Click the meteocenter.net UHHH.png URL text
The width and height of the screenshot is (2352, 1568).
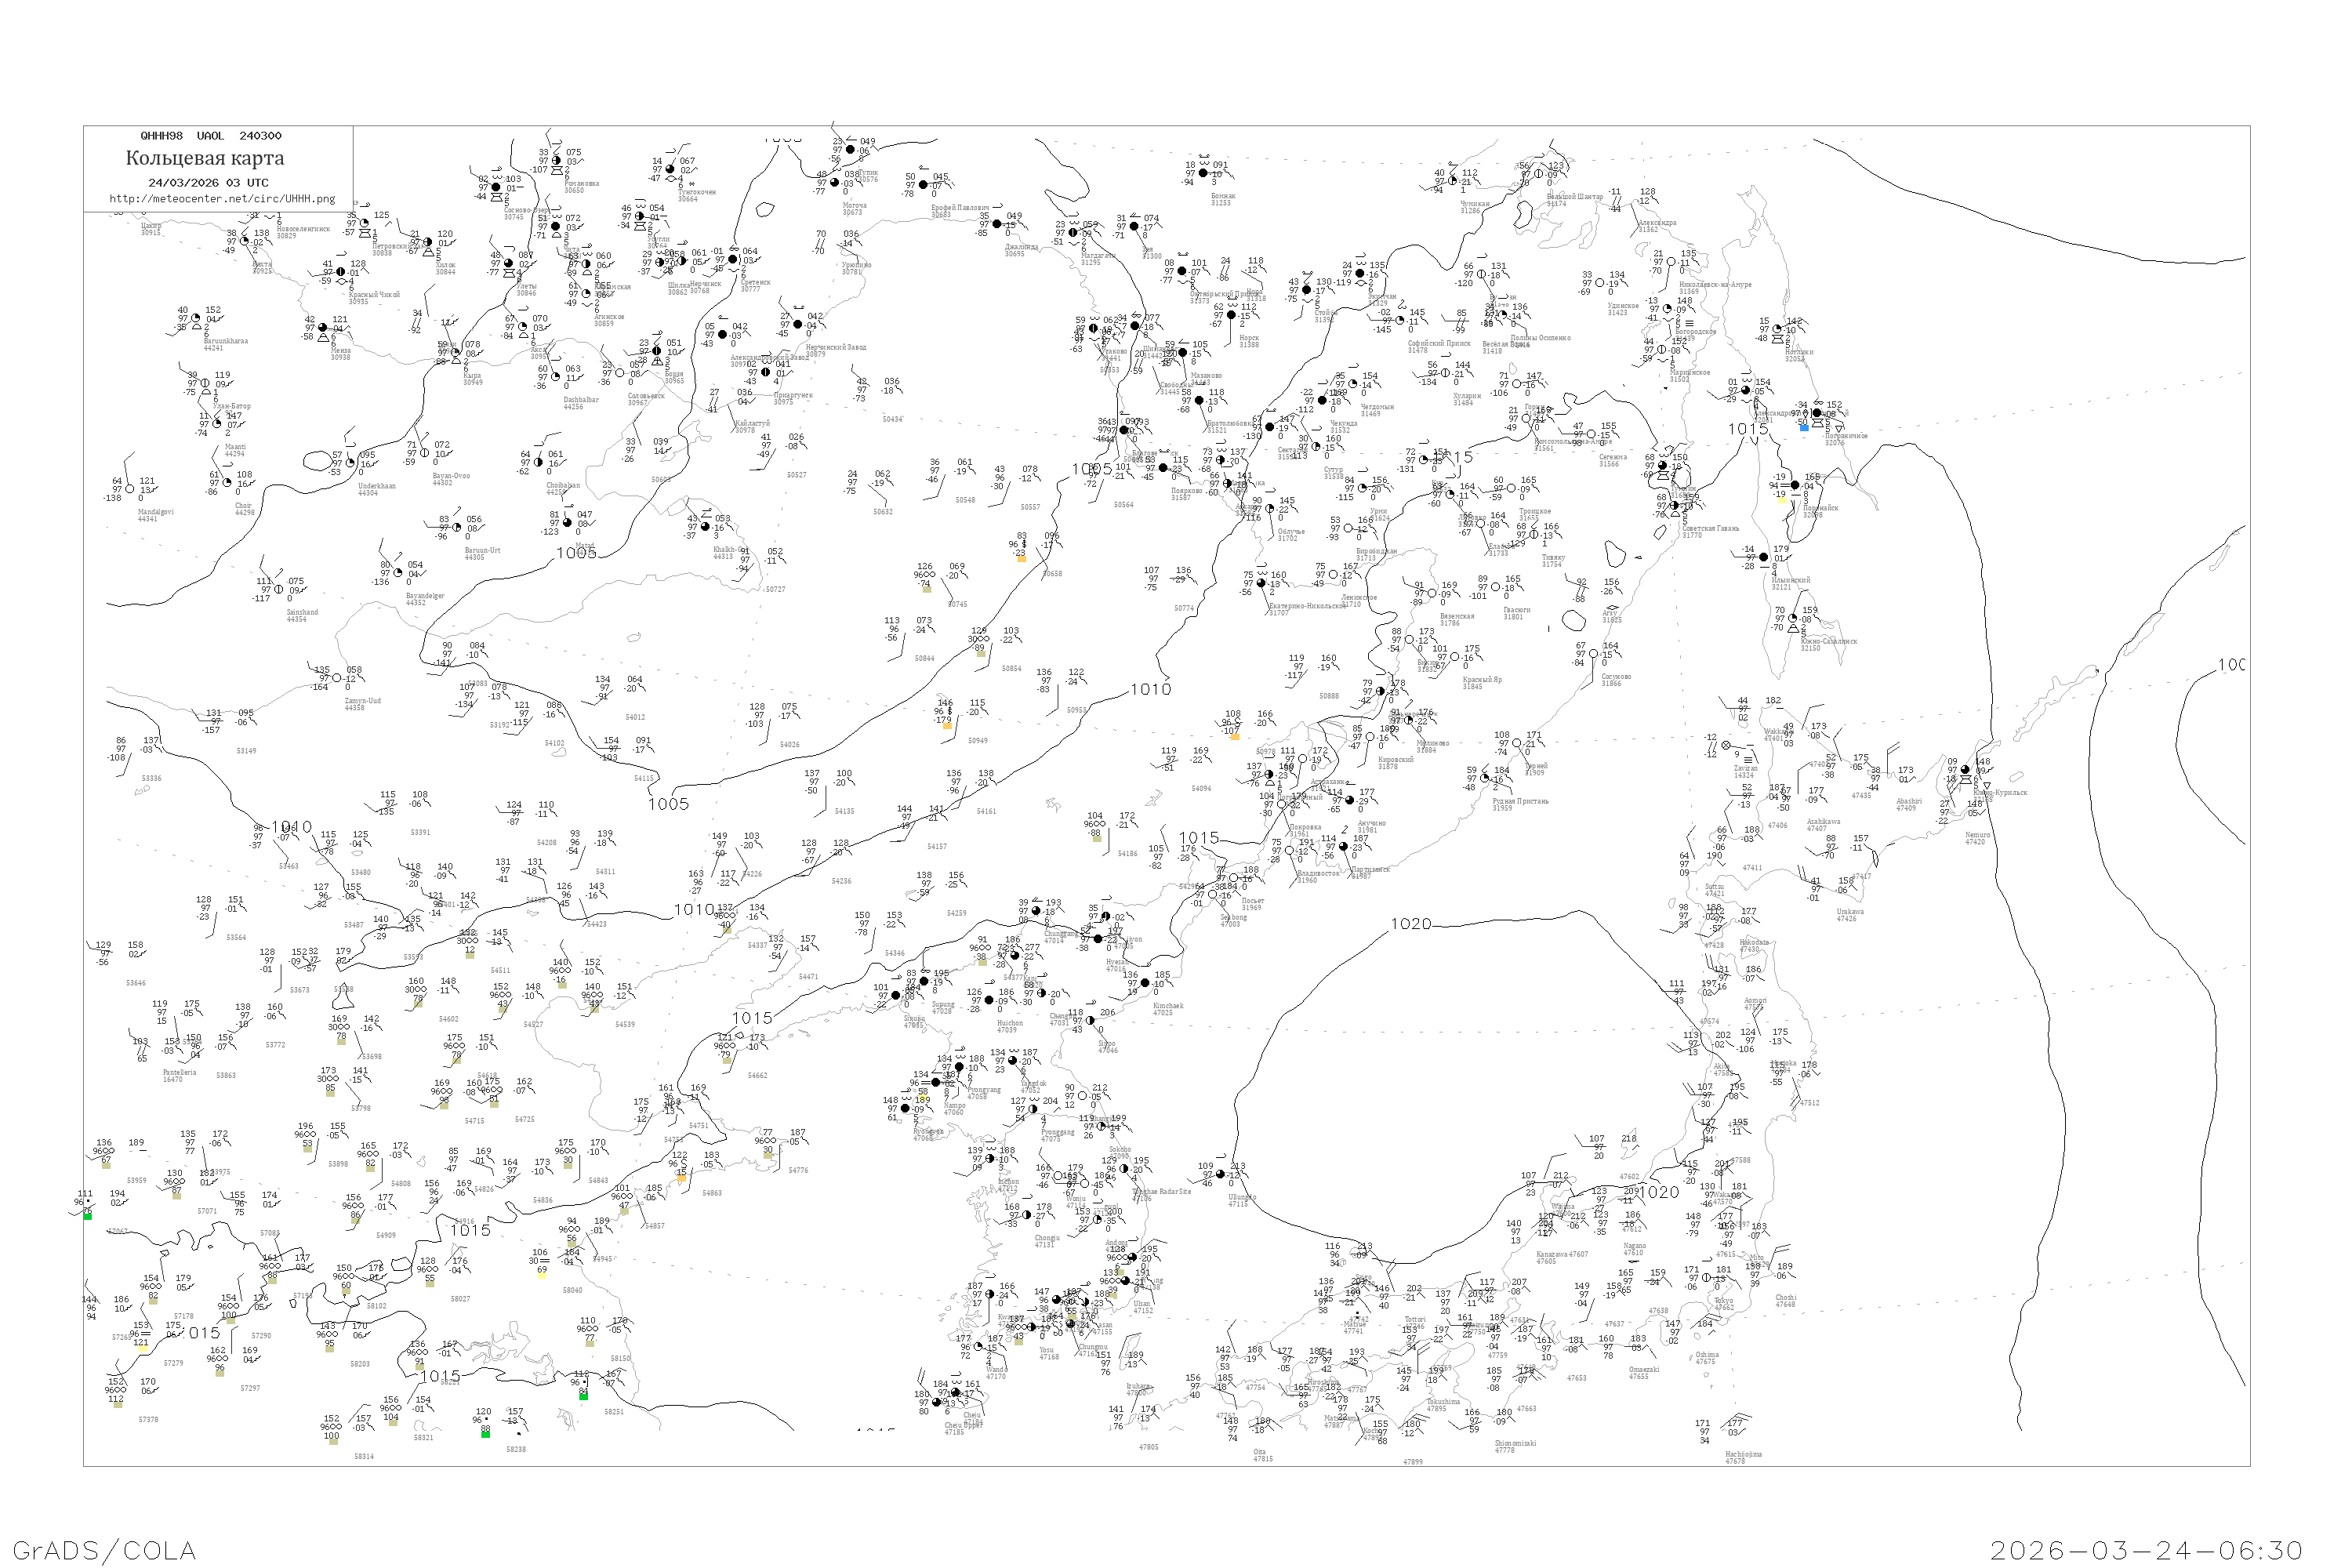(222, 199)
